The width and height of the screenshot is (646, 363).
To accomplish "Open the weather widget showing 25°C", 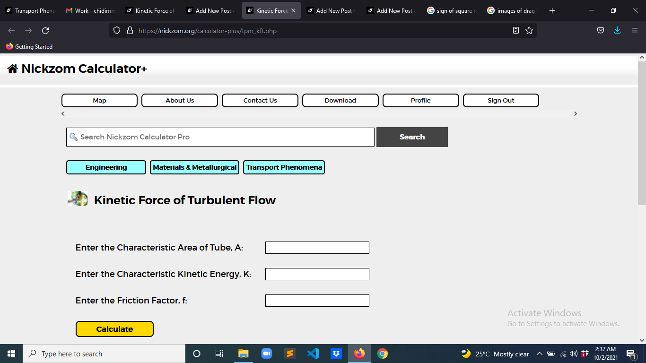I will [x=496, y=354].
